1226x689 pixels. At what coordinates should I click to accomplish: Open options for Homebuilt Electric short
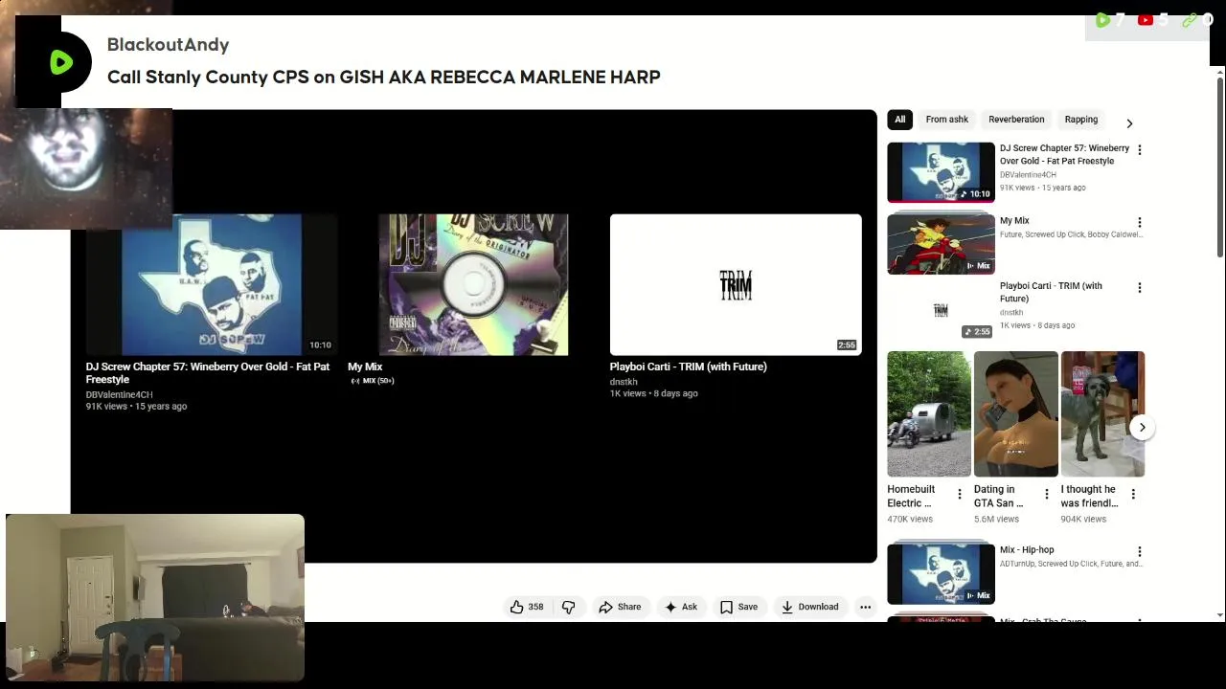click(x=960, y=494)
